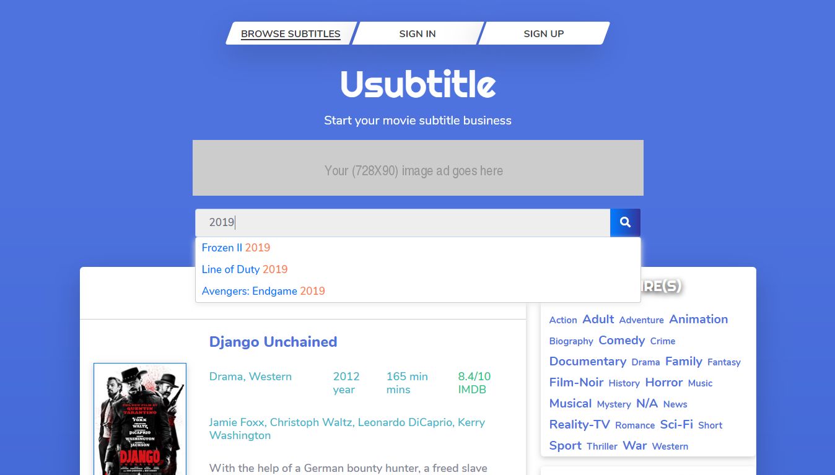This screenshot has height=475, width=835.
Task: Click the 'Start your movie subtitle business' tagline
Action: (418, 120)
